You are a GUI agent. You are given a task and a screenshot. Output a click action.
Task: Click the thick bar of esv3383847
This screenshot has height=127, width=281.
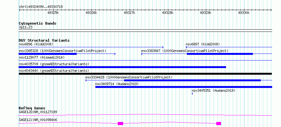pyautogui.click(x=220, y=54)
